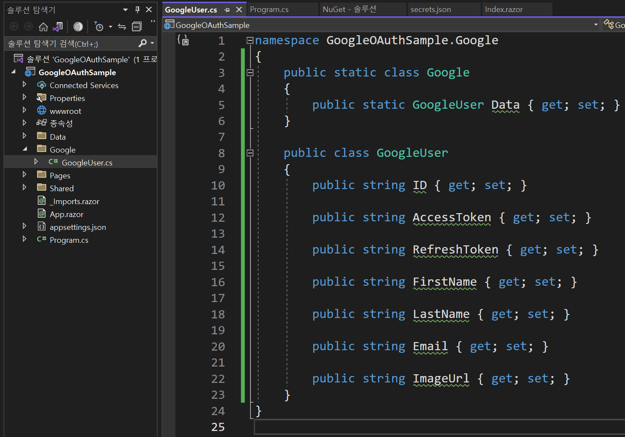Collapse the namespace block outline toggle
Image resolution: width=625 pixels, height=437 pixels.
coord(250,40)
